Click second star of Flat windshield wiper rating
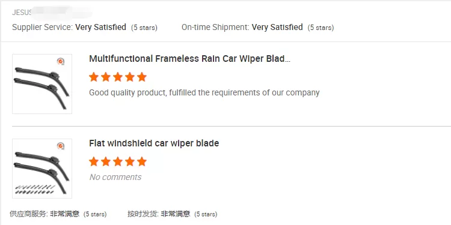This screenshot has height=225, width=451. pyautogui.click(x=106, y=161)
